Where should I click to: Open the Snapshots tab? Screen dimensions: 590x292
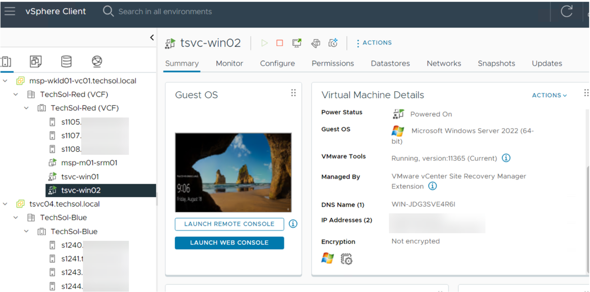point(496,63)
